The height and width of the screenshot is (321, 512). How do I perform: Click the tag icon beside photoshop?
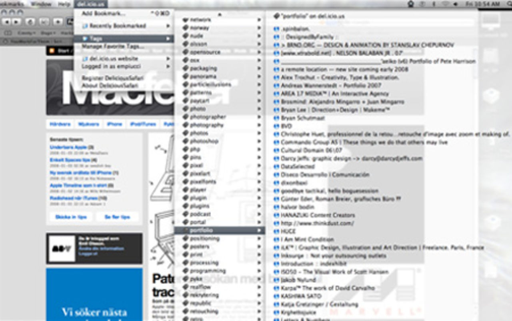pyautogui.click(x=185, y=141)
